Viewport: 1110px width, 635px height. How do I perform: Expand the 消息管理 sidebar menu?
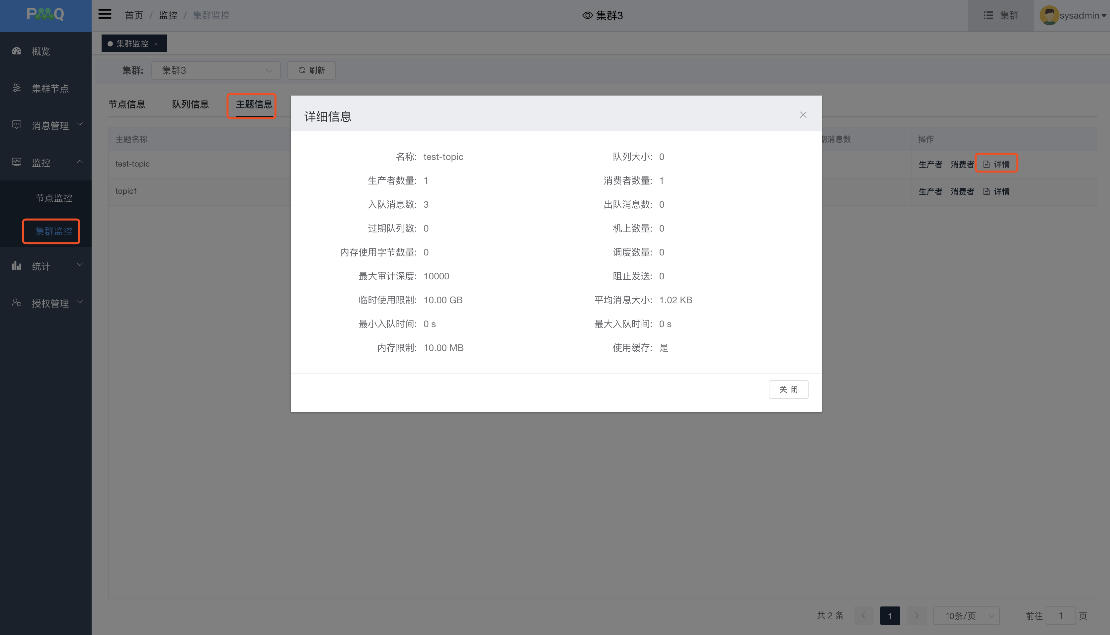pos(50,126)
